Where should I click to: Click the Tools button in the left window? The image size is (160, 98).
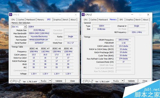point(43,81)
